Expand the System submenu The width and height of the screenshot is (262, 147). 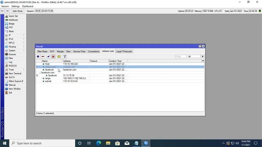15,51
